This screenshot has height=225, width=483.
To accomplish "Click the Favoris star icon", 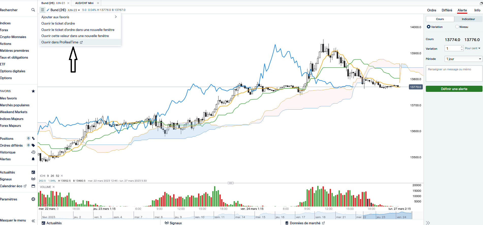I will (x=33, y=91).
